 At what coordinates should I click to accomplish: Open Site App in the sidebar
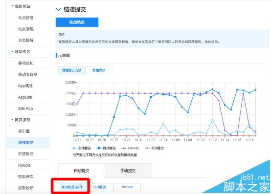(x=25, y=108)
